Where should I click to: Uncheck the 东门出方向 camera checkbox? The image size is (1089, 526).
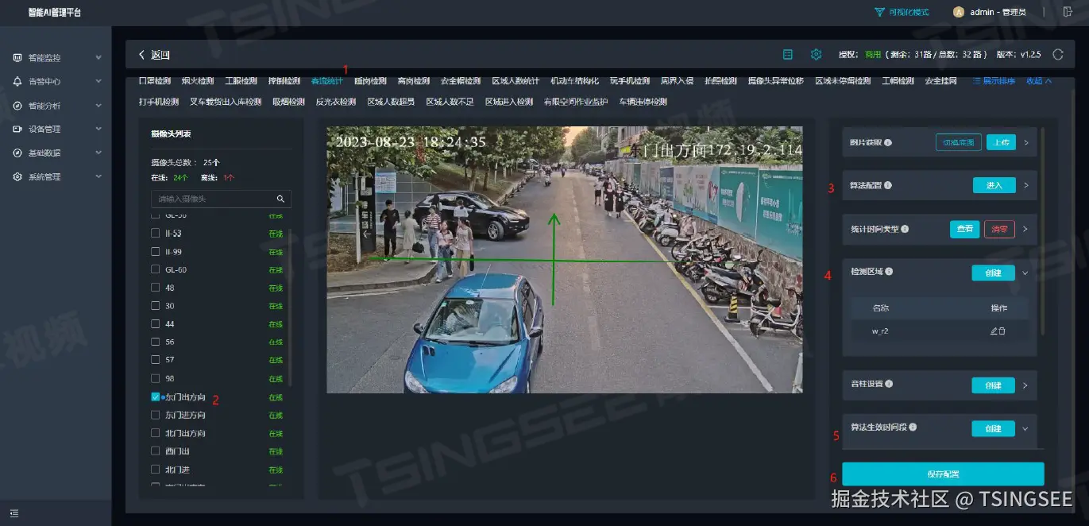[156, 396]
